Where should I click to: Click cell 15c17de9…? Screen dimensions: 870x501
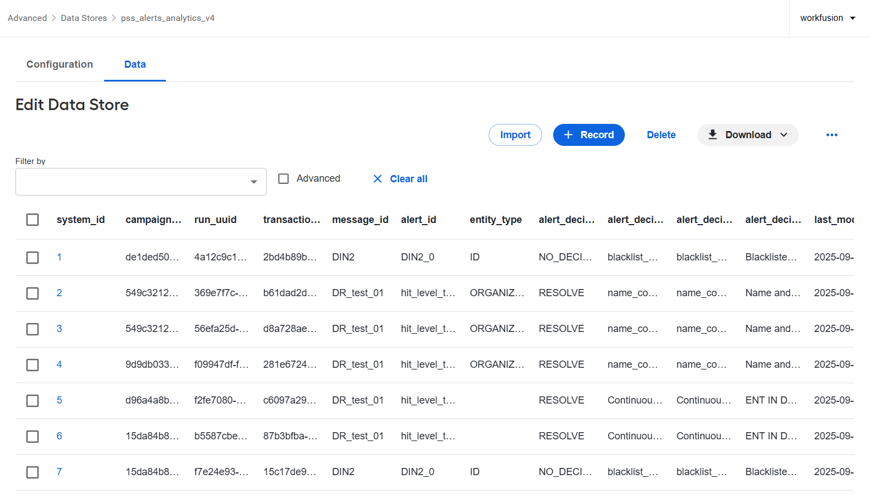point(290,472)
